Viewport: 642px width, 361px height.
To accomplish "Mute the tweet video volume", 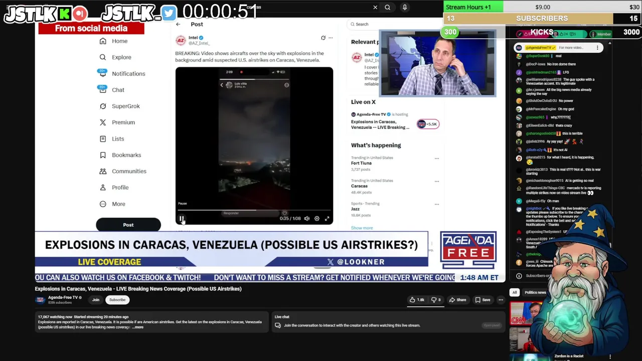I will click(x=307, y=219).
